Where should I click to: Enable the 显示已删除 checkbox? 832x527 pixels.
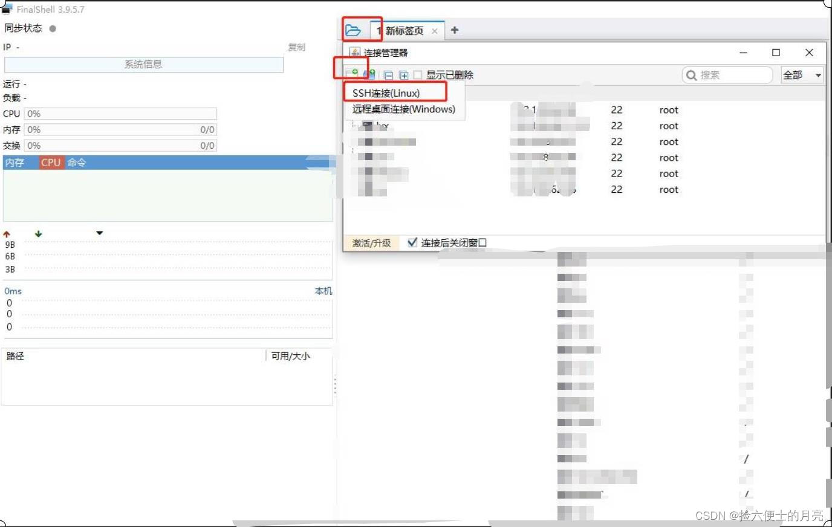point(418,75)
